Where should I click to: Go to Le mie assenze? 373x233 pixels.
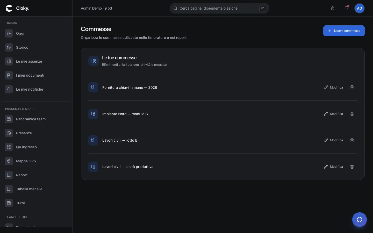coord(36,61)
